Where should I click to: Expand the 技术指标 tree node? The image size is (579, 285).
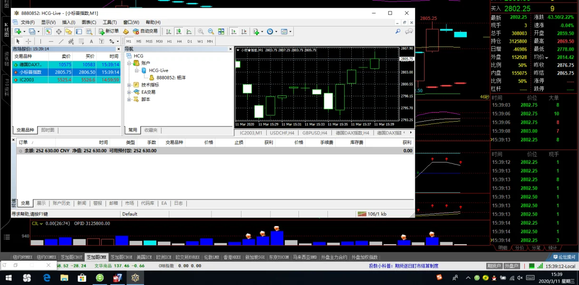point(129,85)
